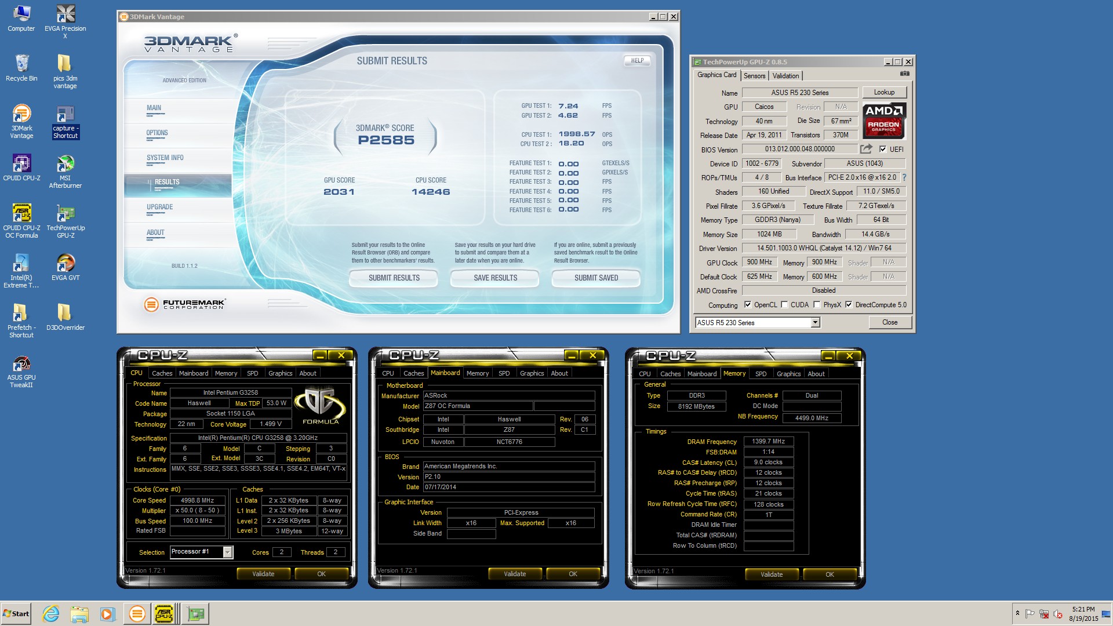Switch to 3DMark Vantage taskbar button

[137, 614]
